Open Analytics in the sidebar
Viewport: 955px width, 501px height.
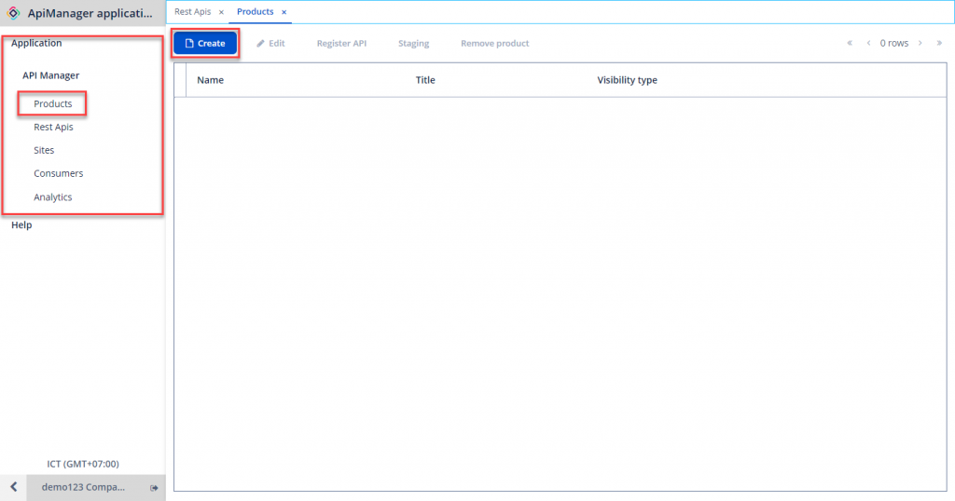pos(53,197)
